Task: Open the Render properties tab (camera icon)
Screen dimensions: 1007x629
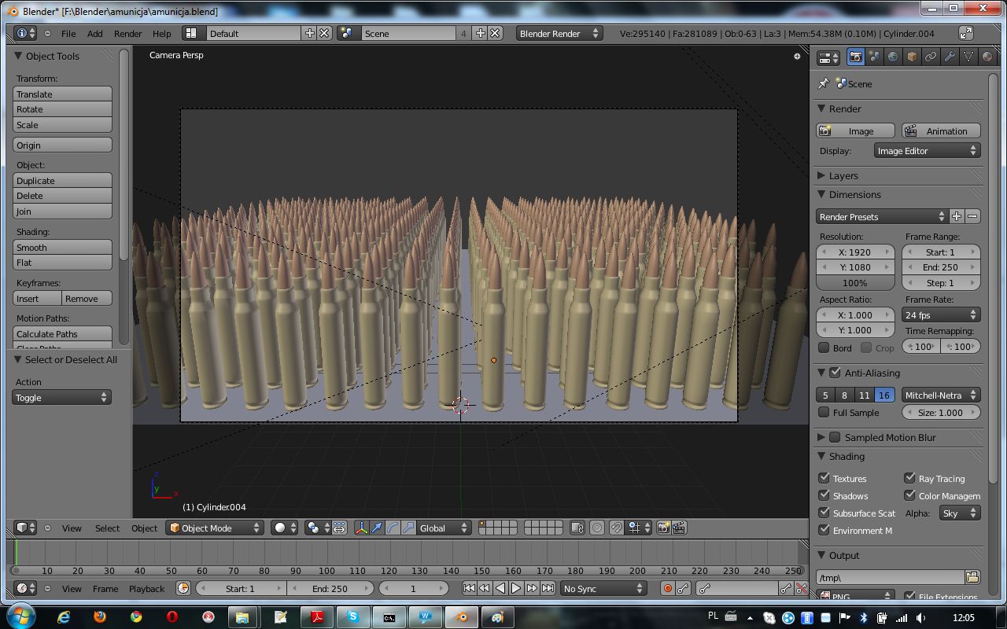Action: 855,57
